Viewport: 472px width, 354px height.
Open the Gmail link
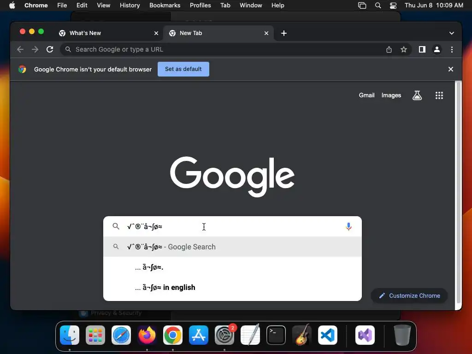[366, 95]
